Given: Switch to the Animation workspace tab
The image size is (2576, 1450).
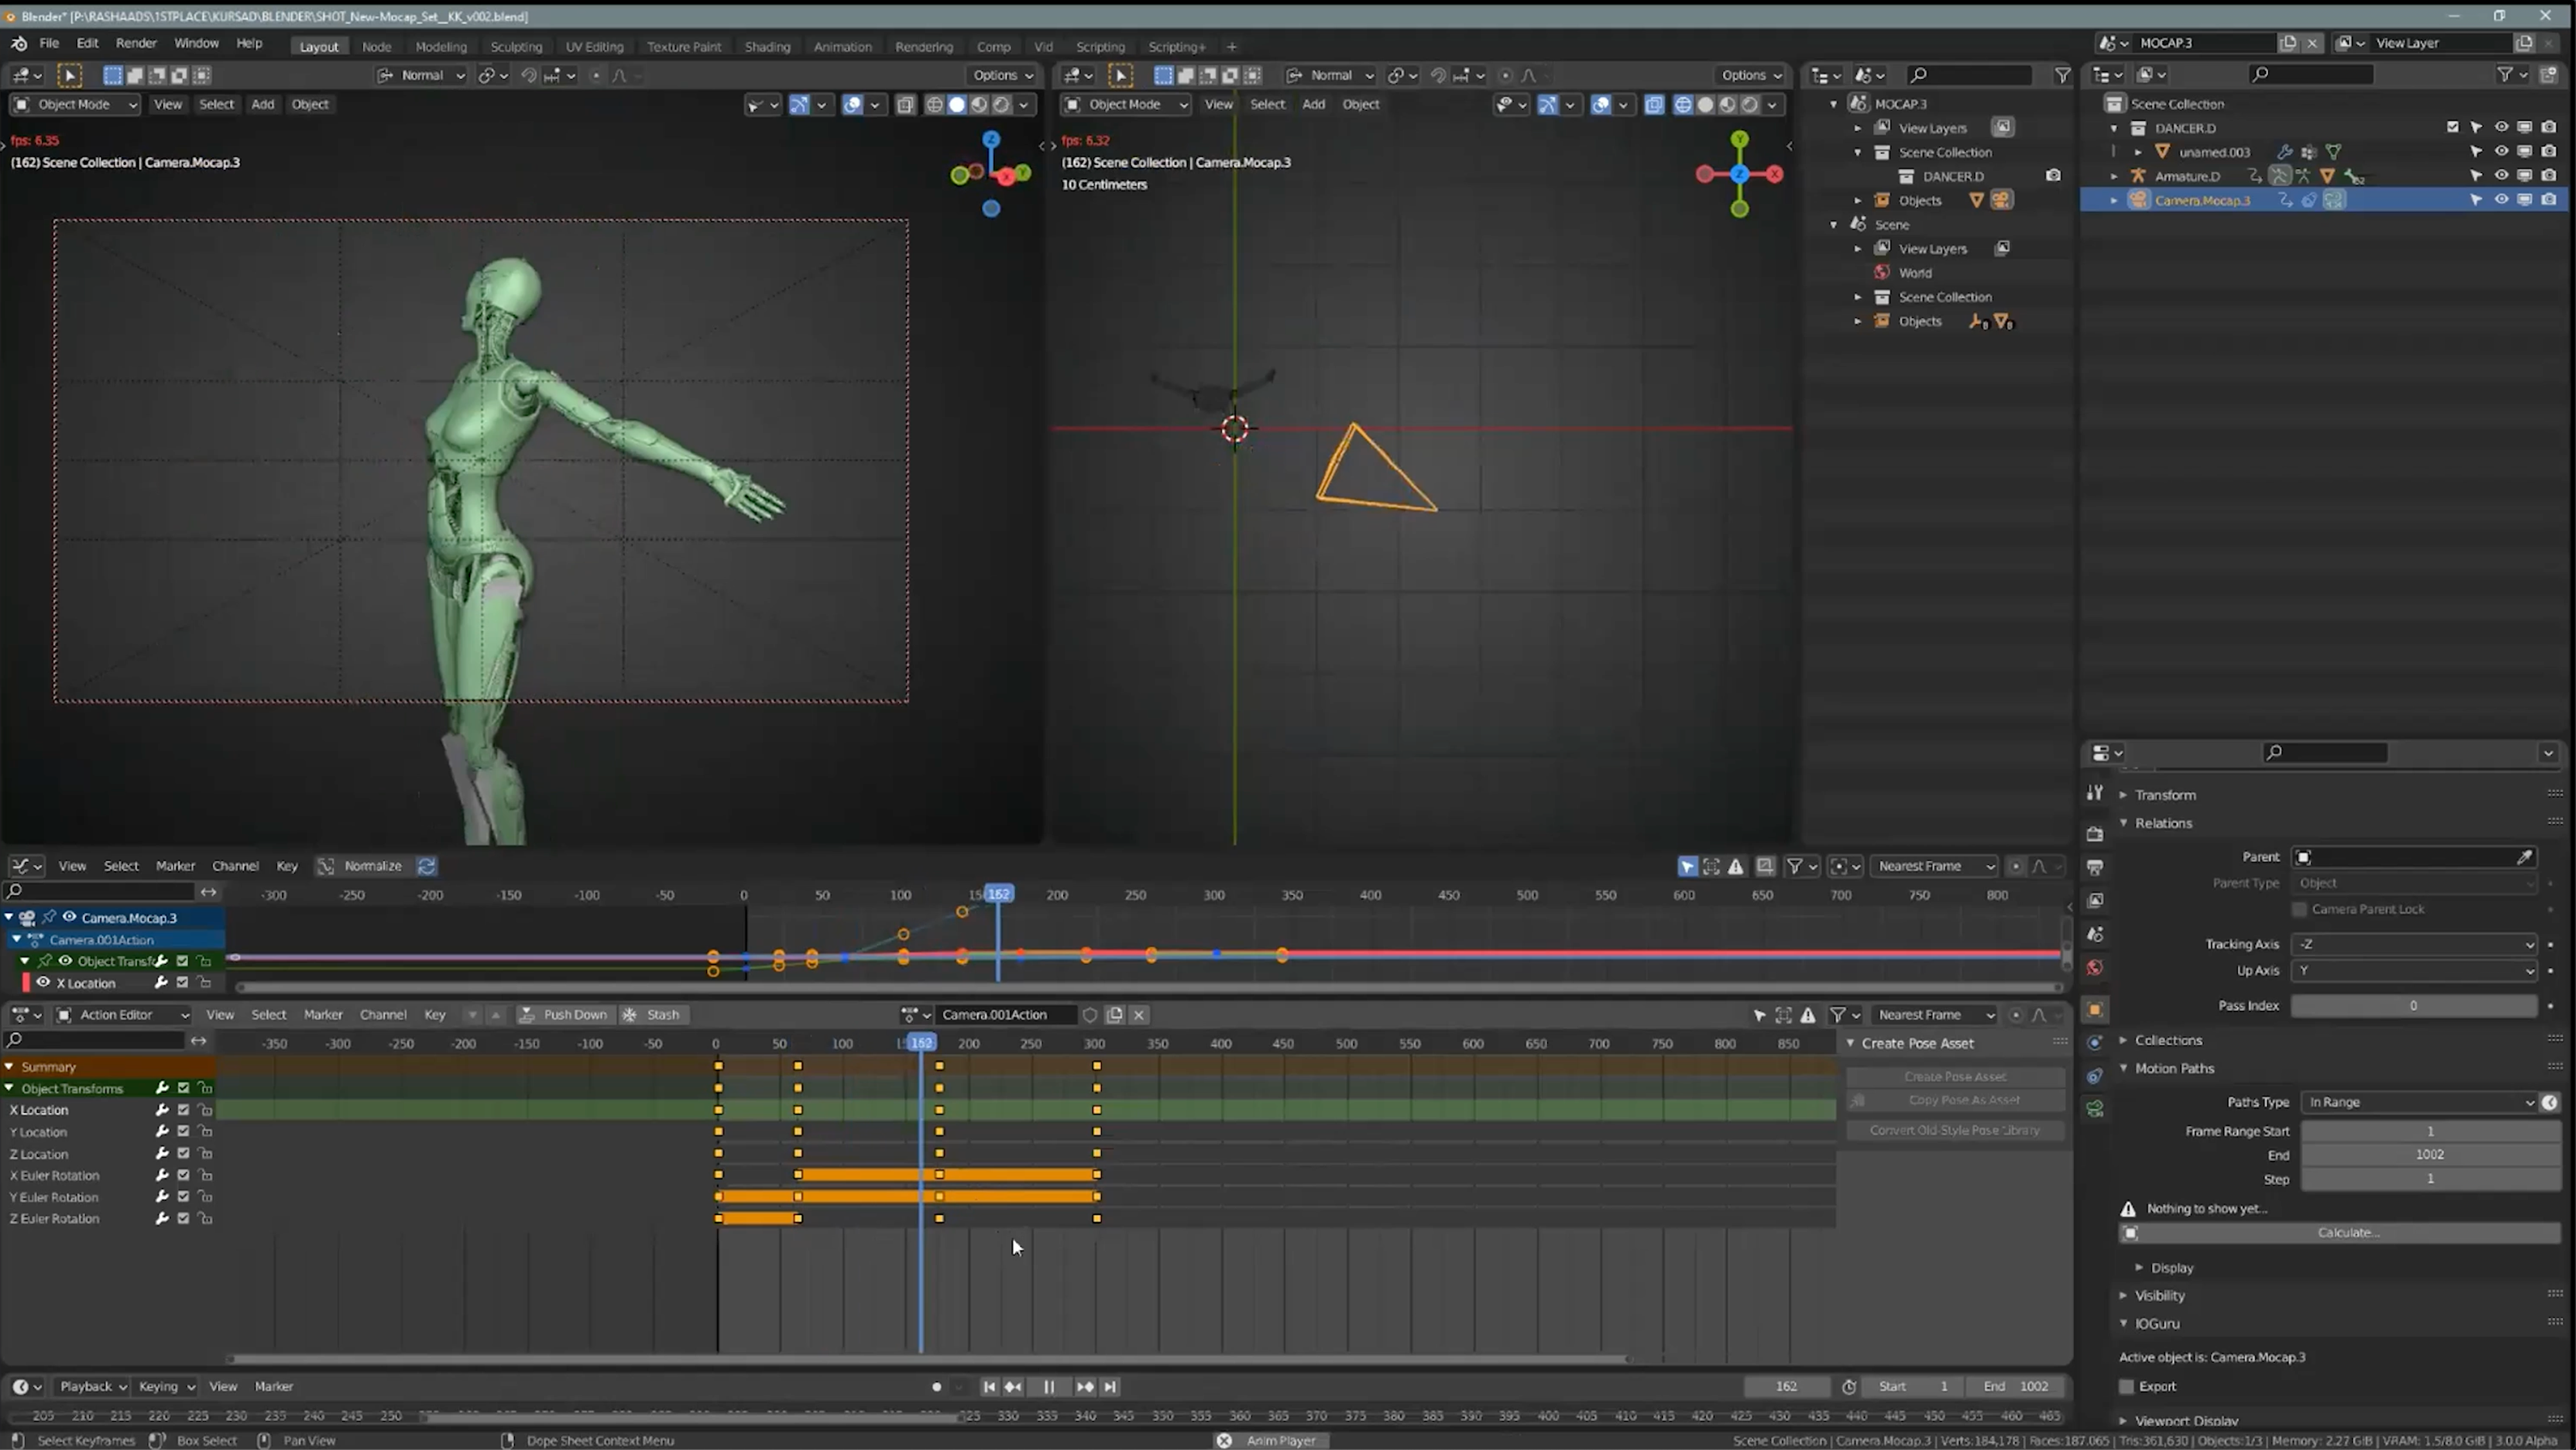Looking at the screenshot, I should [842, 47].
